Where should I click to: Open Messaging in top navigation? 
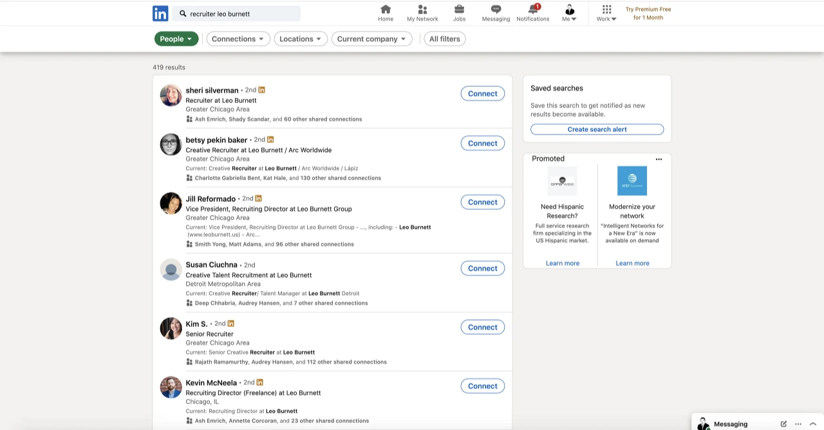coord(496,14)
